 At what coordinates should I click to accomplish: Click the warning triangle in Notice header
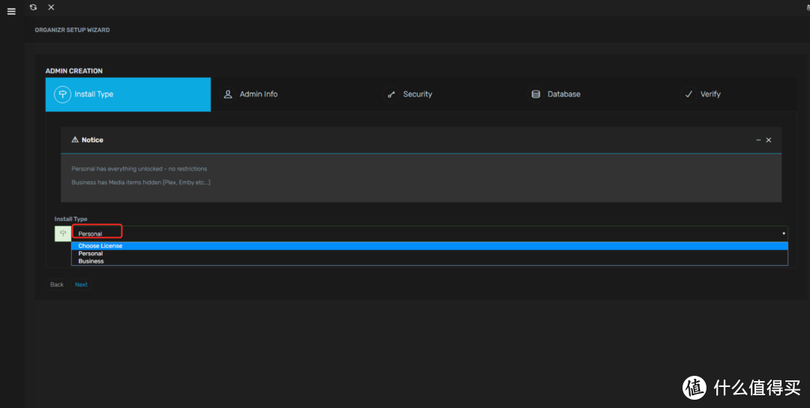tap(75, 140)
